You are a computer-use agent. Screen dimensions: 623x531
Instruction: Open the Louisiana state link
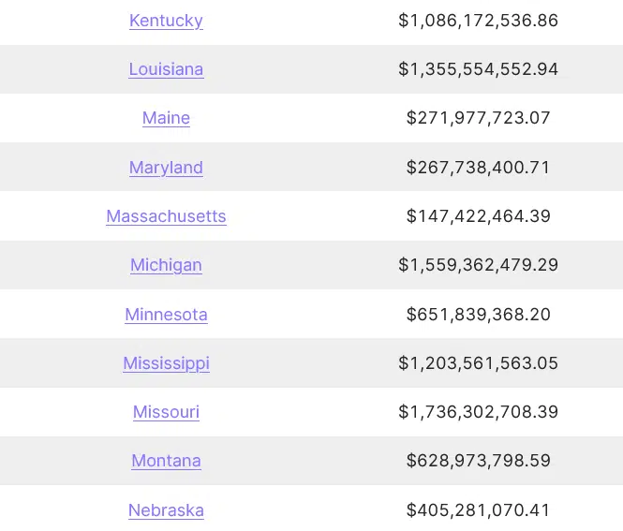pyautogui.click(x=166, y=69)
